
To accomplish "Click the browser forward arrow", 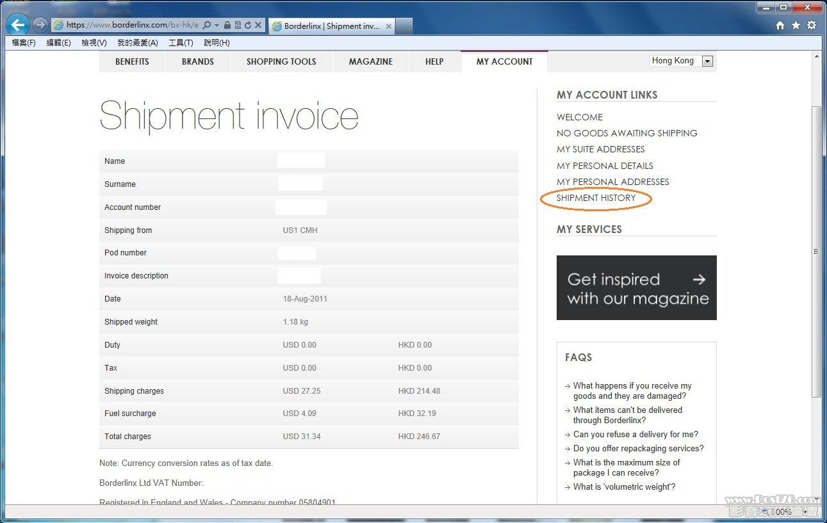I will coord(40,25).
